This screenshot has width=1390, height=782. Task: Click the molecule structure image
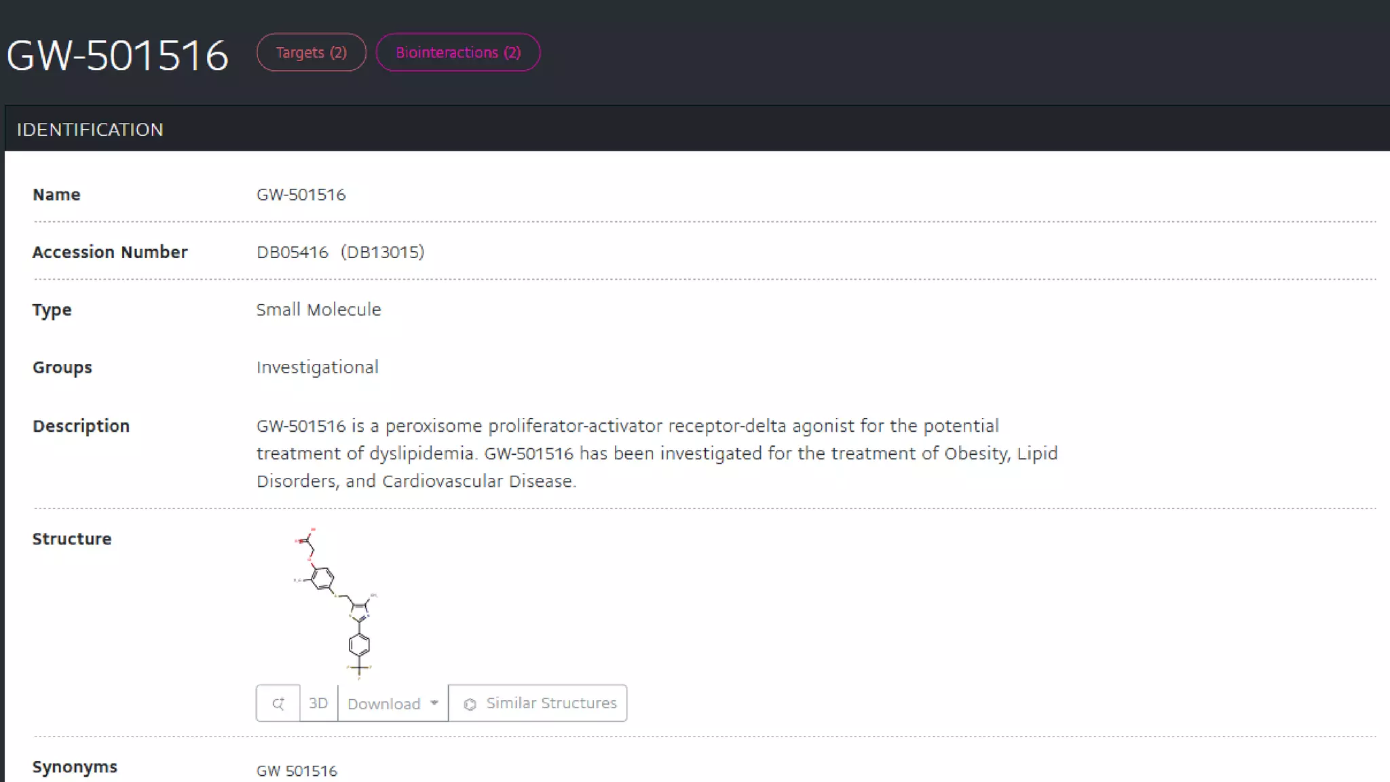(x=336, y=603)
